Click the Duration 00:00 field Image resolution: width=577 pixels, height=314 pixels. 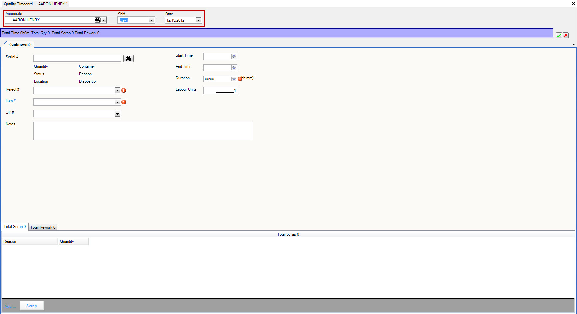[217, 79]
